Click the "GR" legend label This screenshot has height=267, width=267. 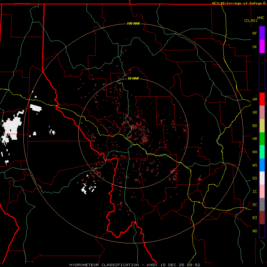255,112
